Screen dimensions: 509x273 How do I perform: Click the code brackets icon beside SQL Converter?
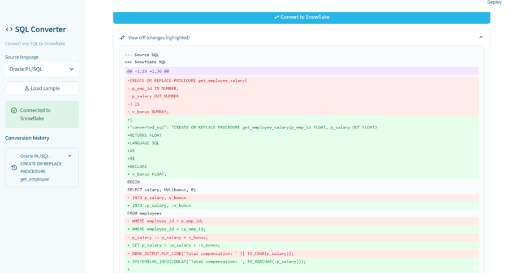[9, 29]
